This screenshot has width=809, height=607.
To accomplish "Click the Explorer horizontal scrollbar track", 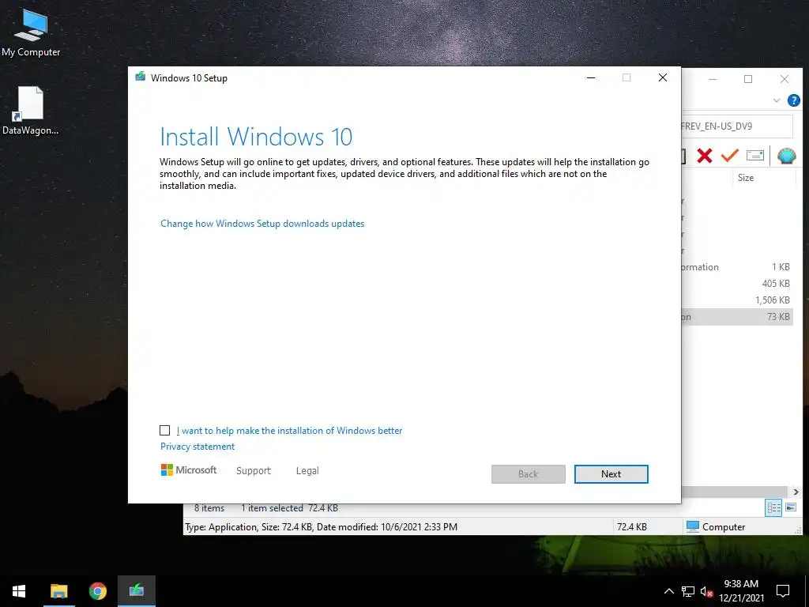I will pyautogui.click(x=735, y=492).
